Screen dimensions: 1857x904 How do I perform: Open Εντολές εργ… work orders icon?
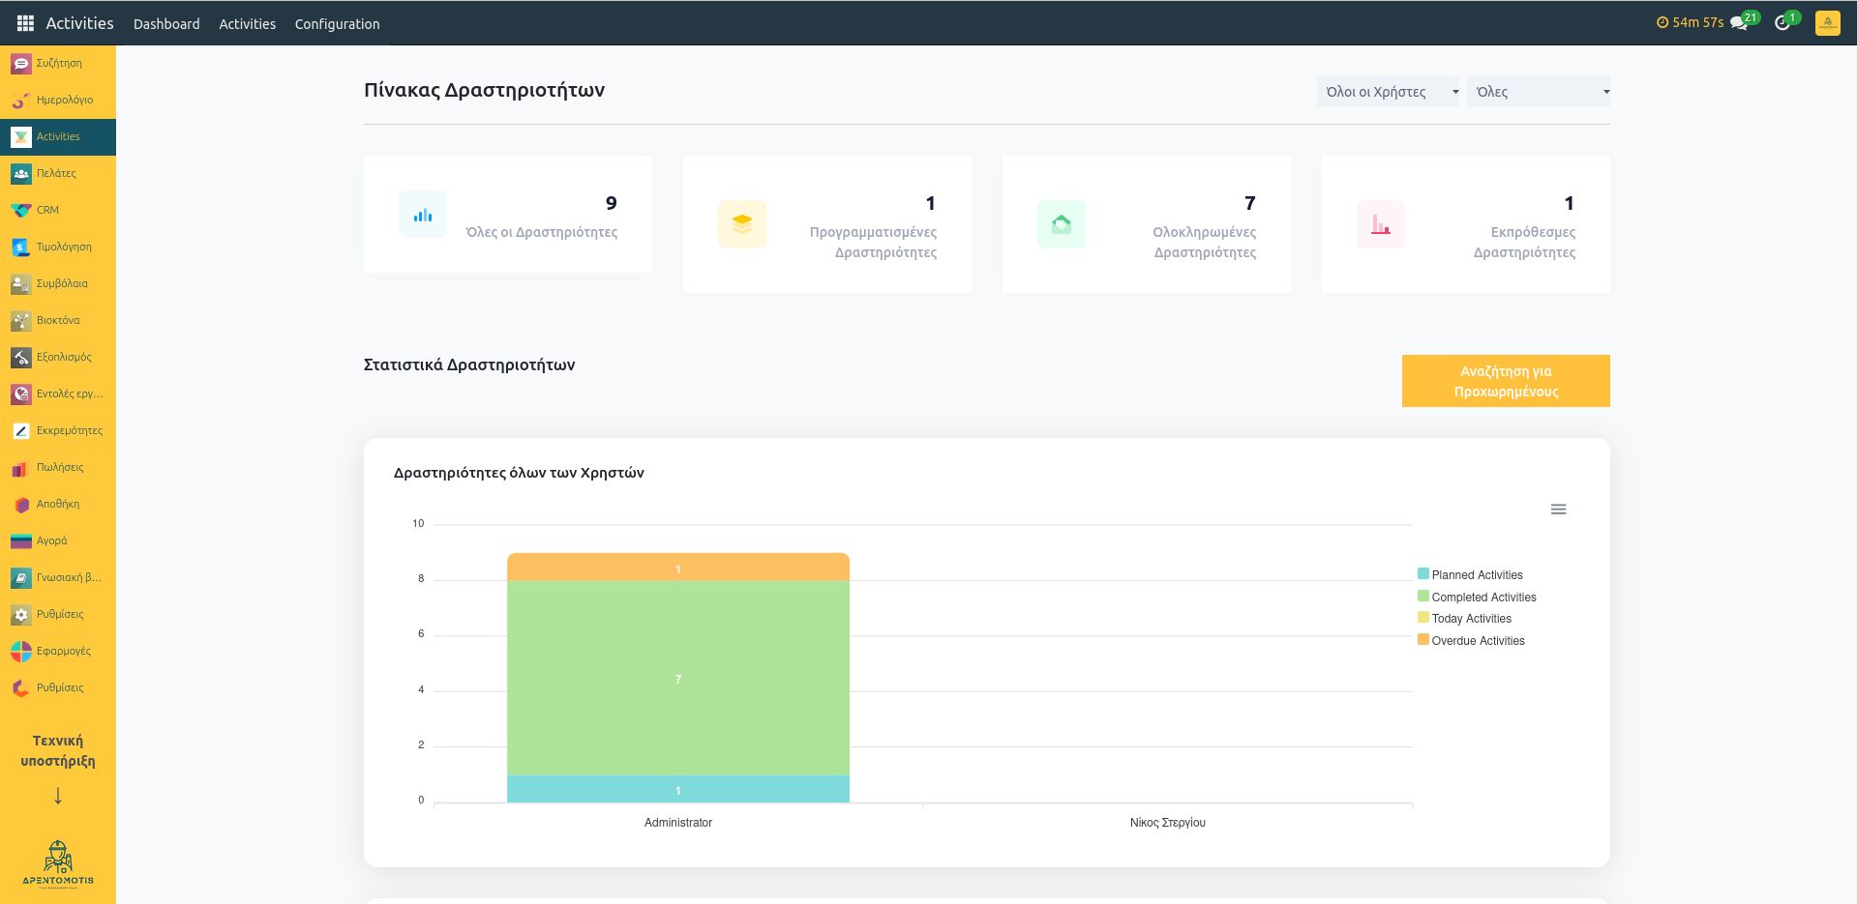[x=21, y=394]
